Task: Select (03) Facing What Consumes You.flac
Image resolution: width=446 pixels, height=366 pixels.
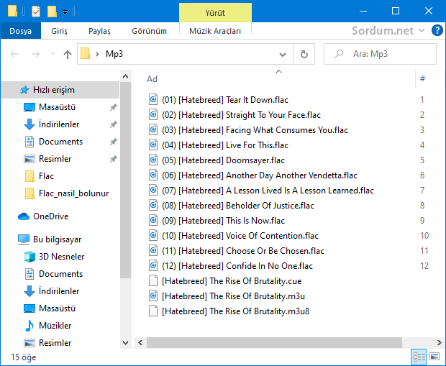Action: (255, 130)
